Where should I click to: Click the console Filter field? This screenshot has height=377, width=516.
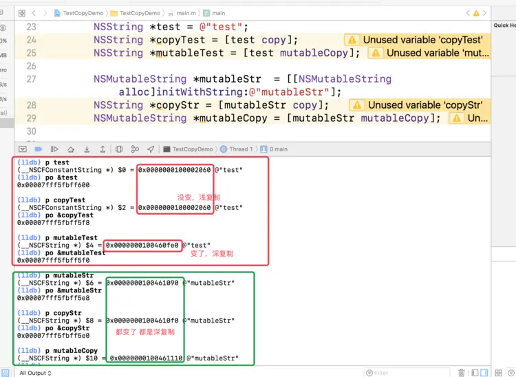(x=407, y=373)
